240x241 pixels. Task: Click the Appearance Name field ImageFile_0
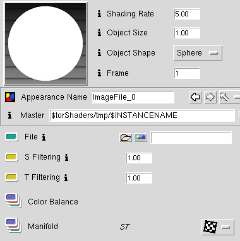coord(133,97)
